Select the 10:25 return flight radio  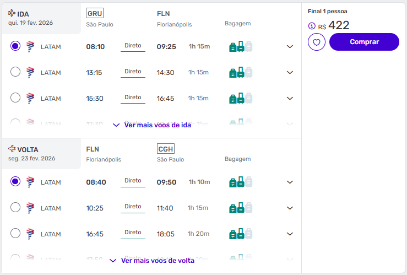tap(15, 207)
